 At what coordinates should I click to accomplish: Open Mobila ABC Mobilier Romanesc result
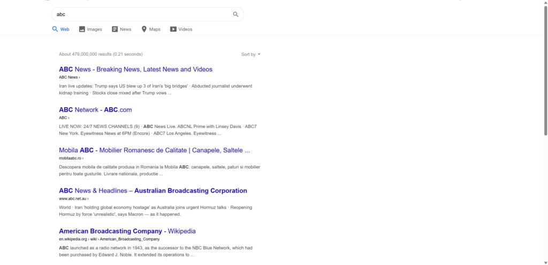155,150
